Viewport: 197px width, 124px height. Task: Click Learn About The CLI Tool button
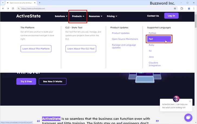81,49
